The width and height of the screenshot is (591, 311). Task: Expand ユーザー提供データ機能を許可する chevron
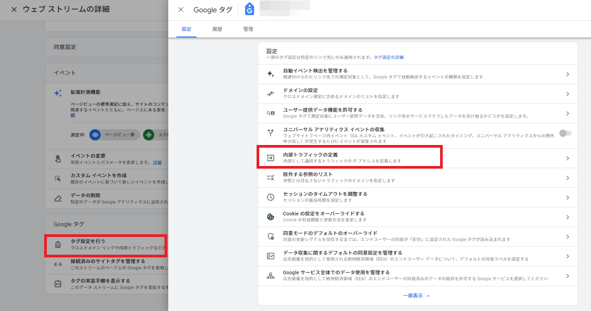pos(568,113)
